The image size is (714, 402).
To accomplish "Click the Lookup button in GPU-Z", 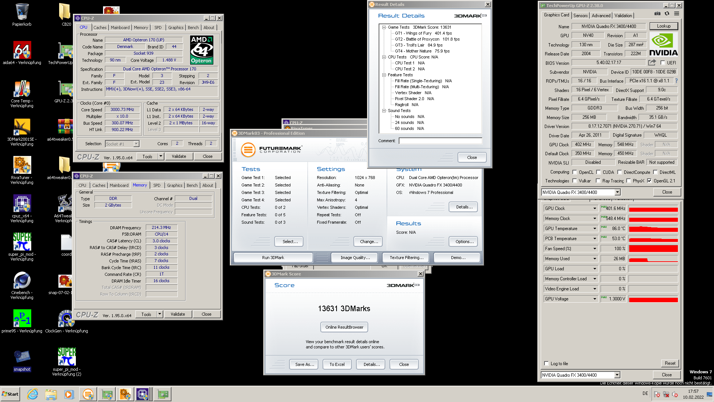I will (x=664, y=26).
